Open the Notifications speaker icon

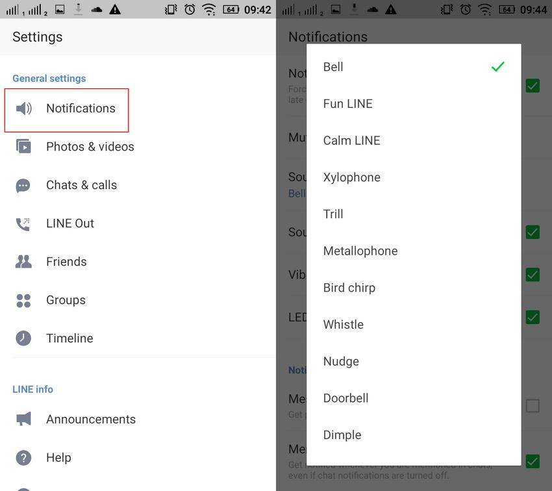(23, 108)
